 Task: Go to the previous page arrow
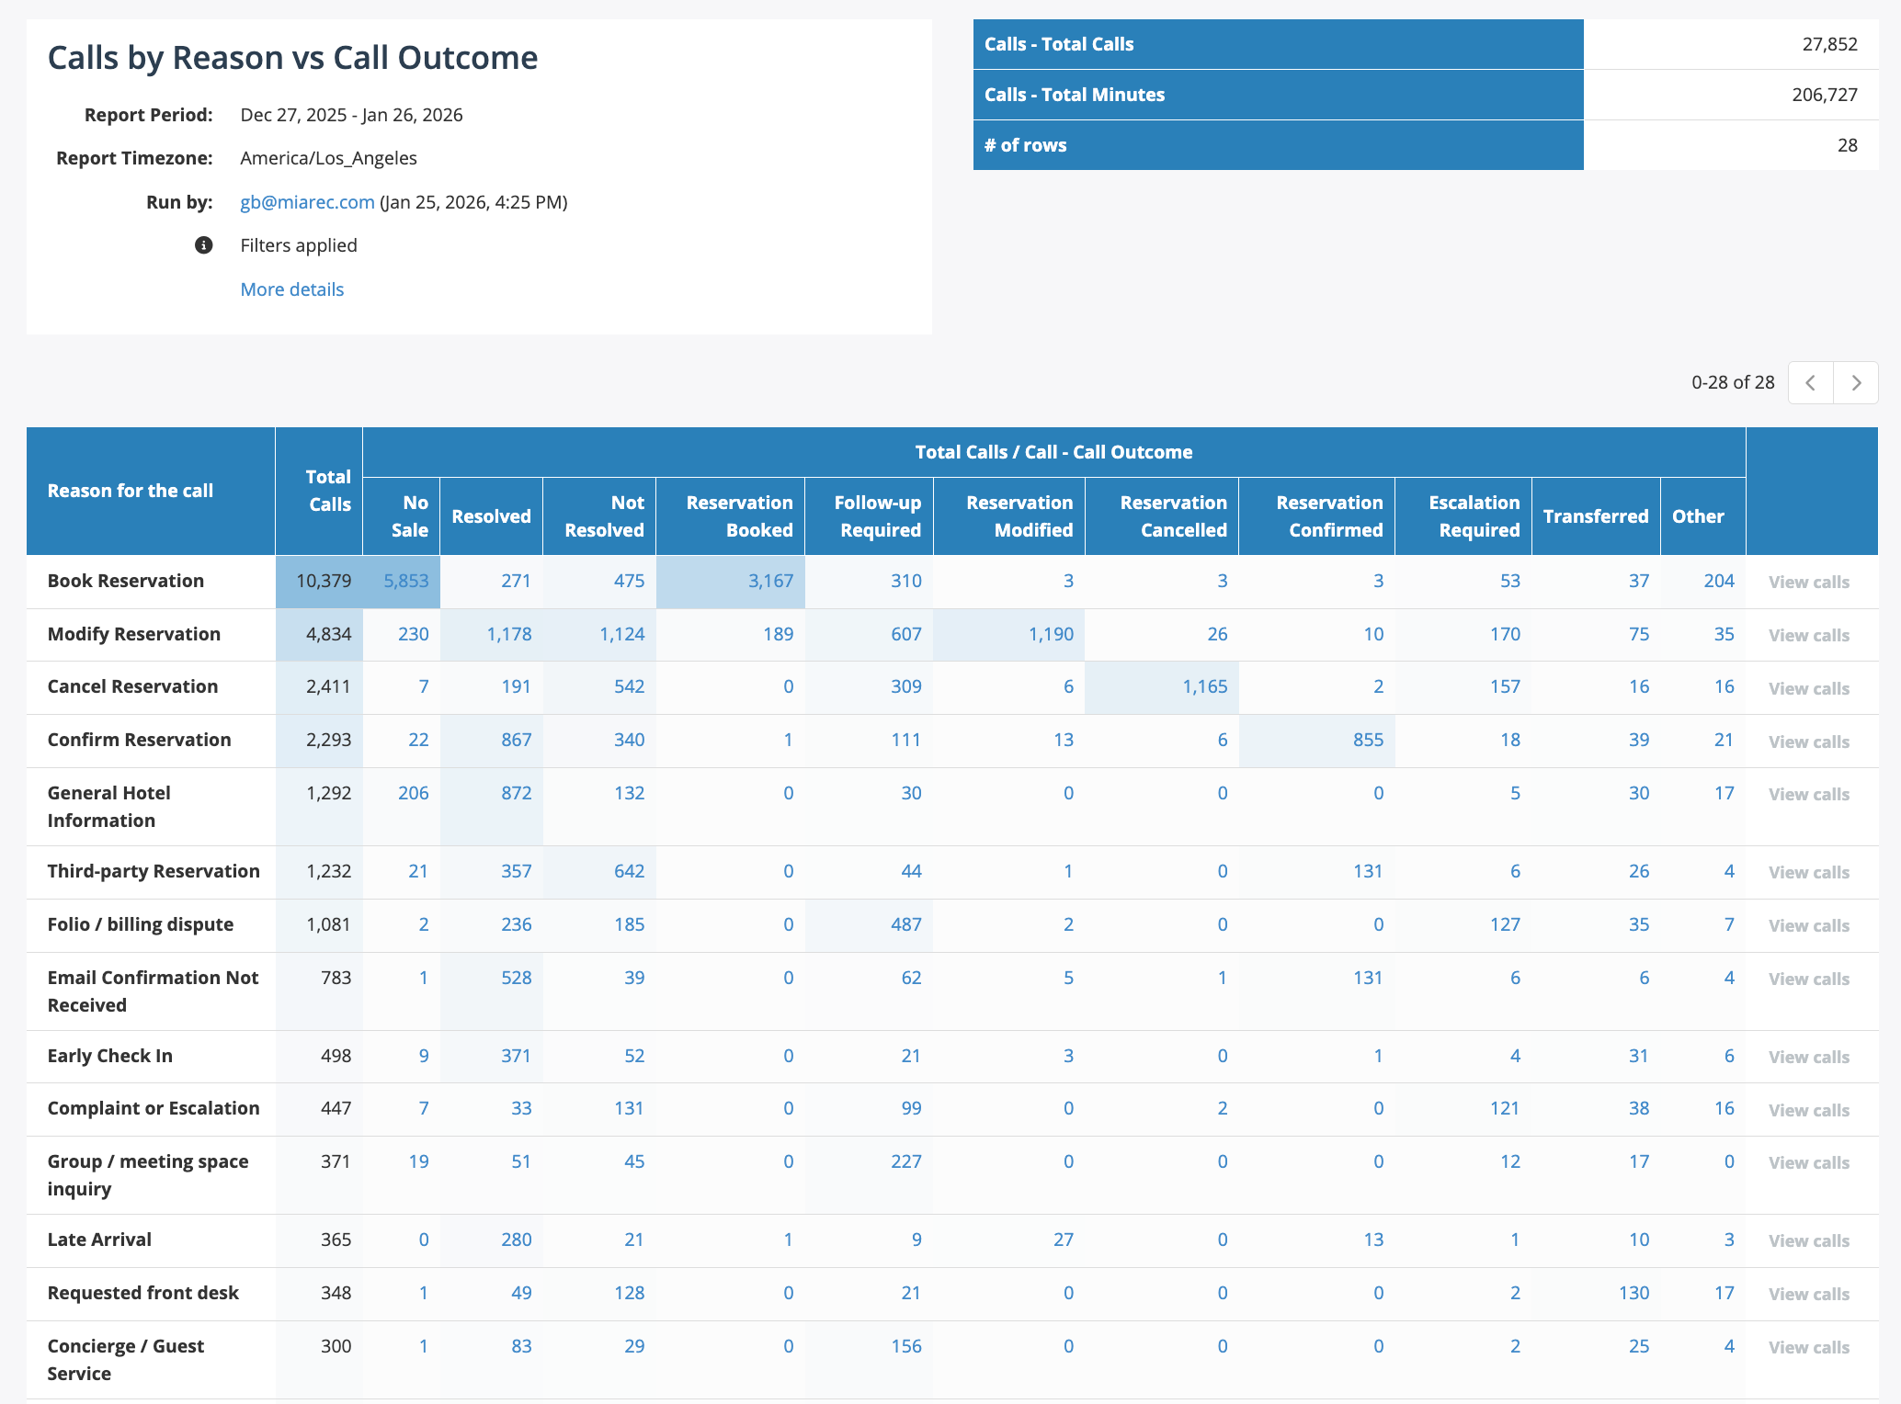tap(1810, 382)
